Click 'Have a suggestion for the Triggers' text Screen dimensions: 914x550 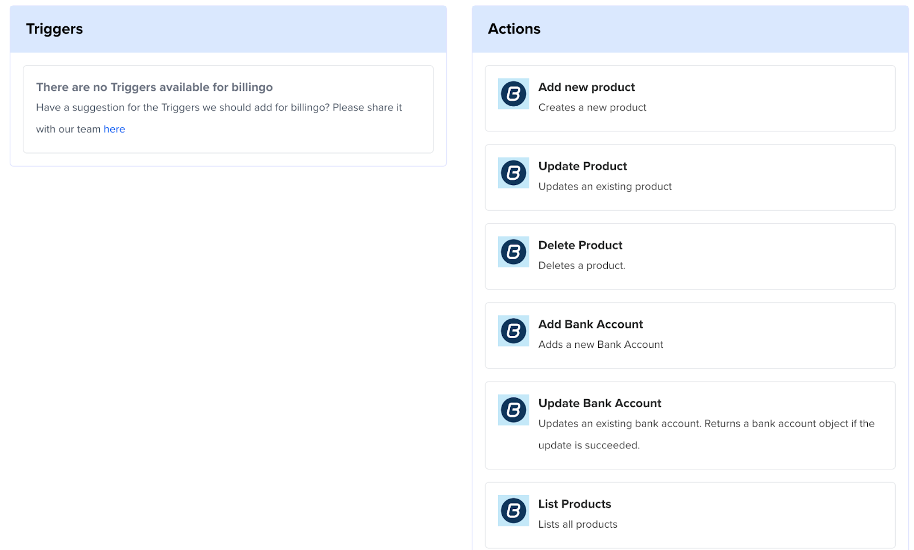coord(219,118)
